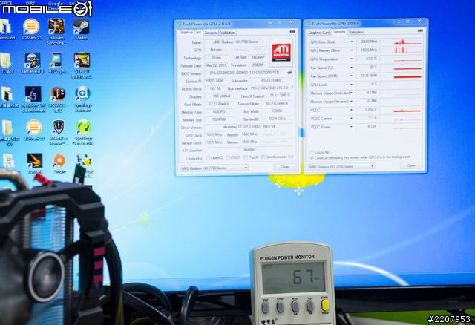This screenshot has height=325, width=475.
Task: Open the Memory Usage (Dedicated) dropdown
Action: click(351, 93)
